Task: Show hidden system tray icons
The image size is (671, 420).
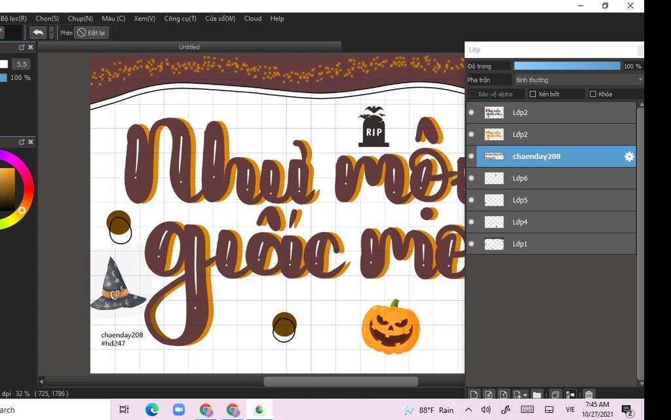Action: 468,410
